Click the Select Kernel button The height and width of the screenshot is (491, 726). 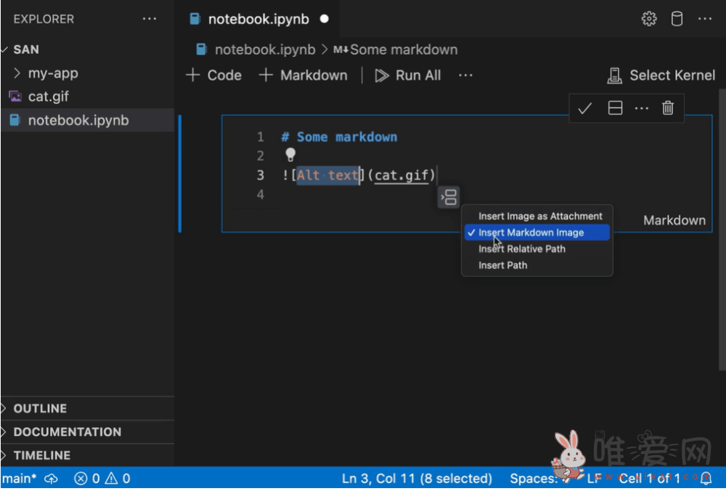click(x=661, y=75)
